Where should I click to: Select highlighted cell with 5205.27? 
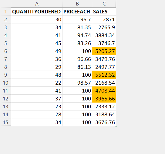pos(104,51)
